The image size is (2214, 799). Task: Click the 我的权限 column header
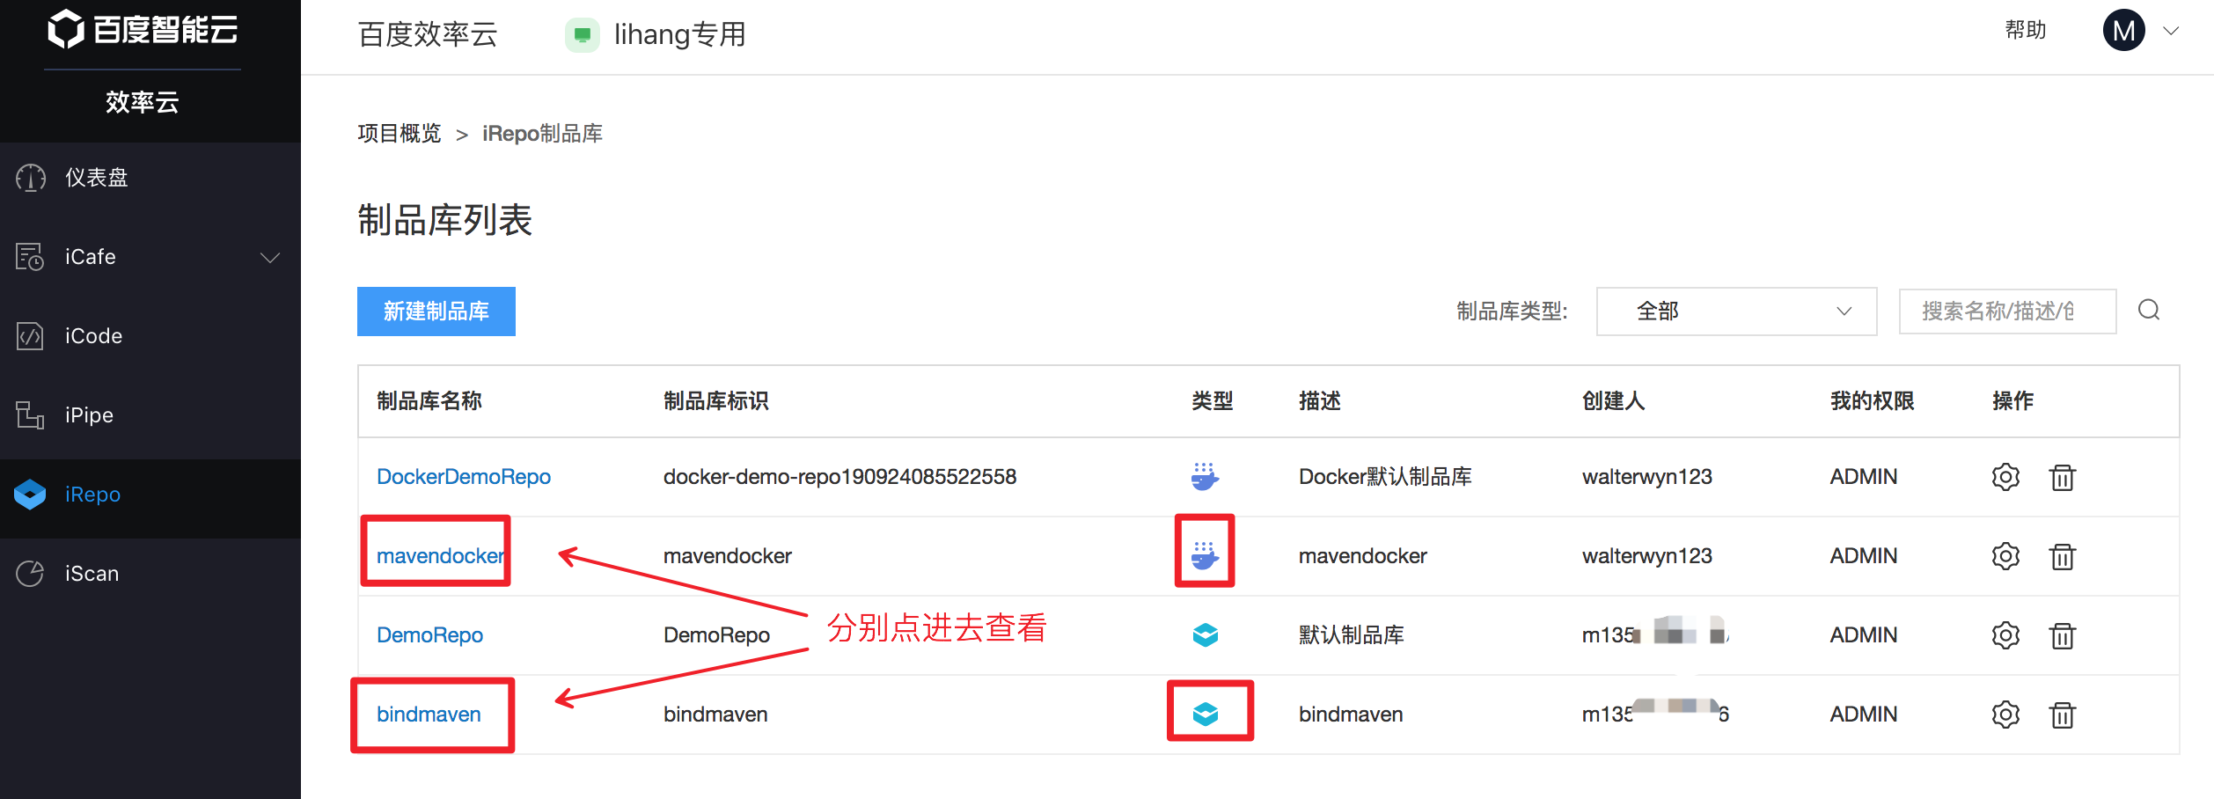tap(1873, 401)
